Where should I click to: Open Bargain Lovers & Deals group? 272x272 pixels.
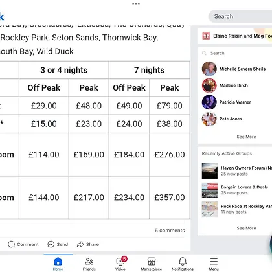[236, 190]
